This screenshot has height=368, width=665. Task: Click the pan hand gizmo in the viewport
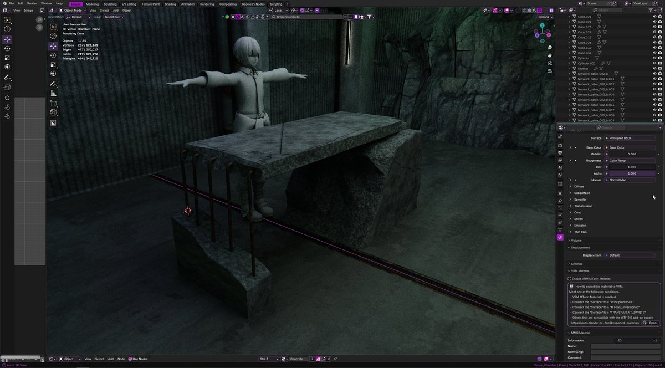(550, 55)
